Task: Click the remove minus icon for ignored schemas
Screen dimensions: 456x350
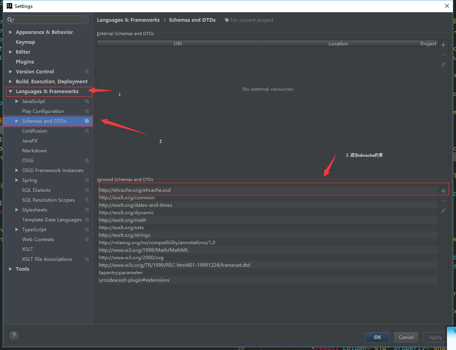Action: (443, 201)
